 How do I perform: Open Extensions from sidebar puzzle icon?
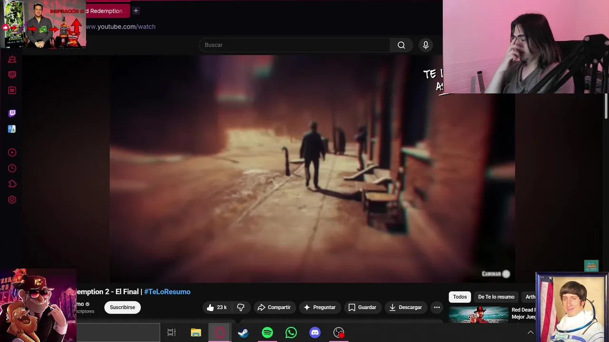[x=12, y=184]
